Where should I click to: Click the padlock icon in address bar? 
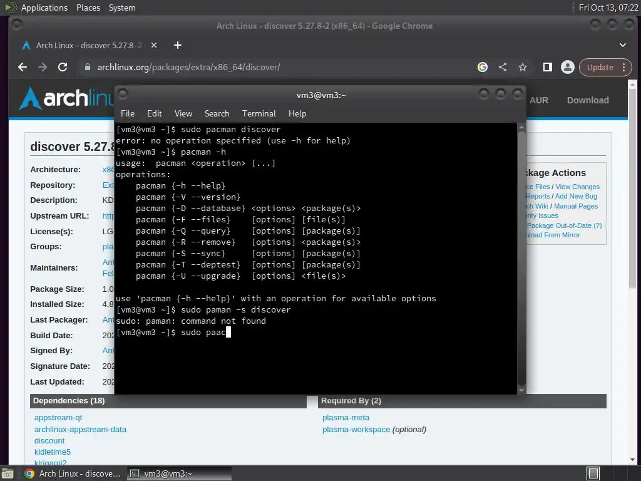(87, 67)
